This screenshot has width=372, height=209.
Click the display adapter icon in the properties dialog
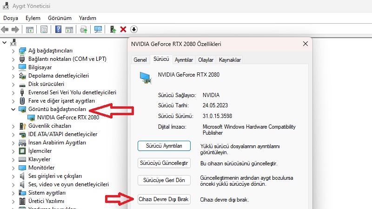coord(146,78)
